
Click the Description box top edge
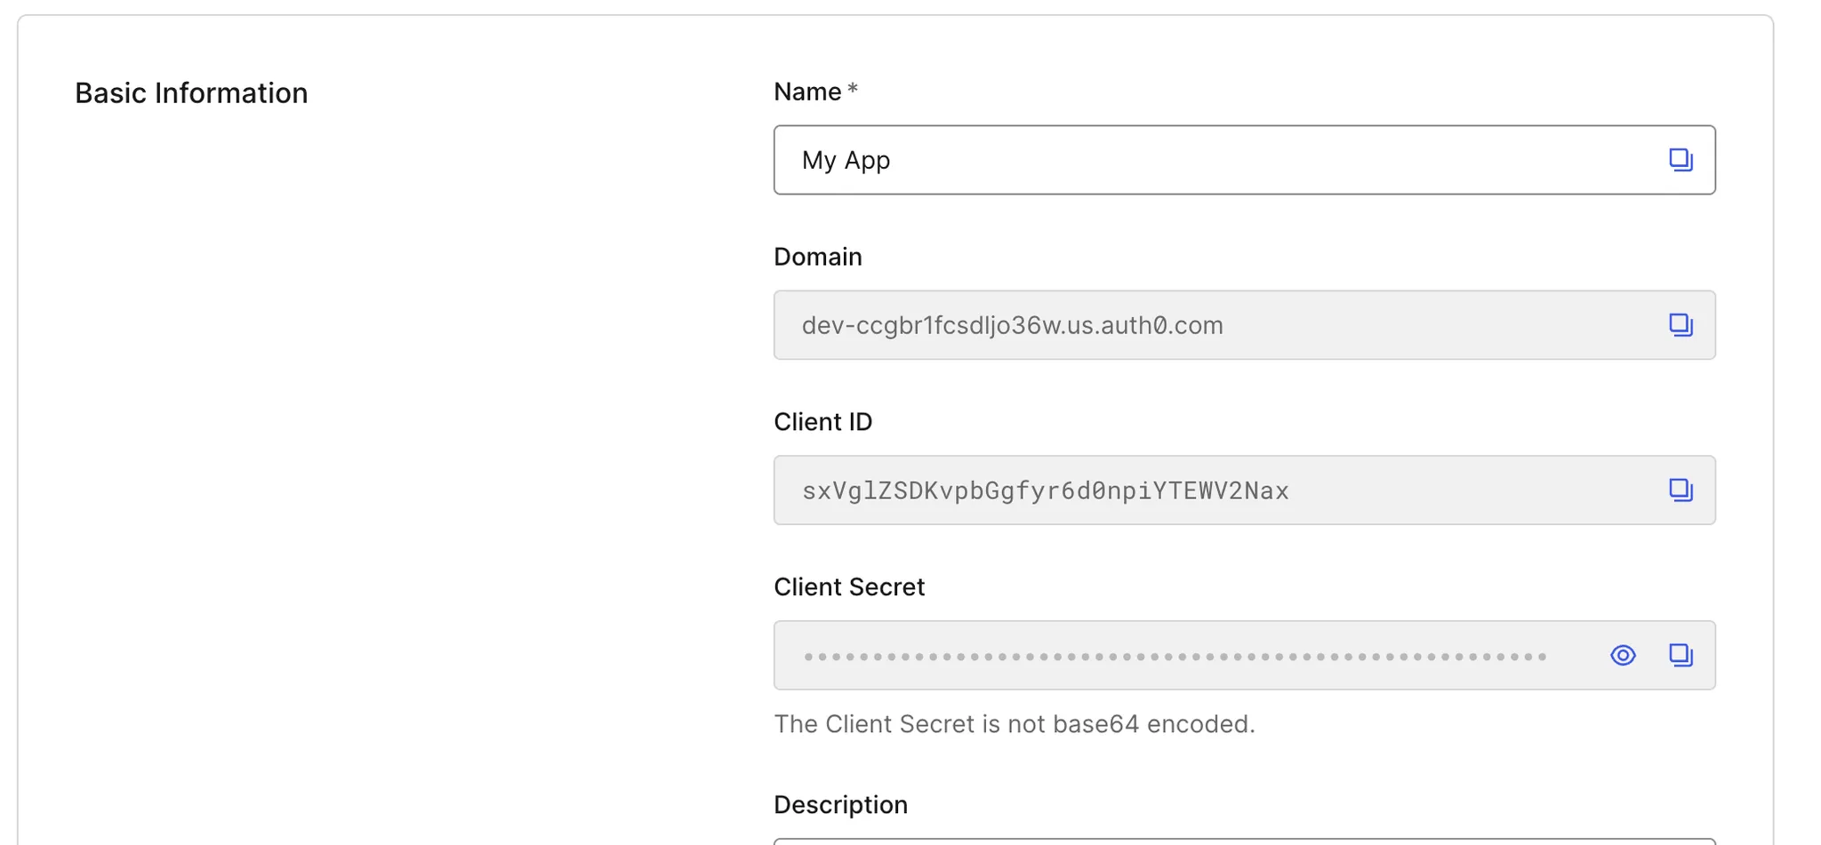(x=1245, y=841)
